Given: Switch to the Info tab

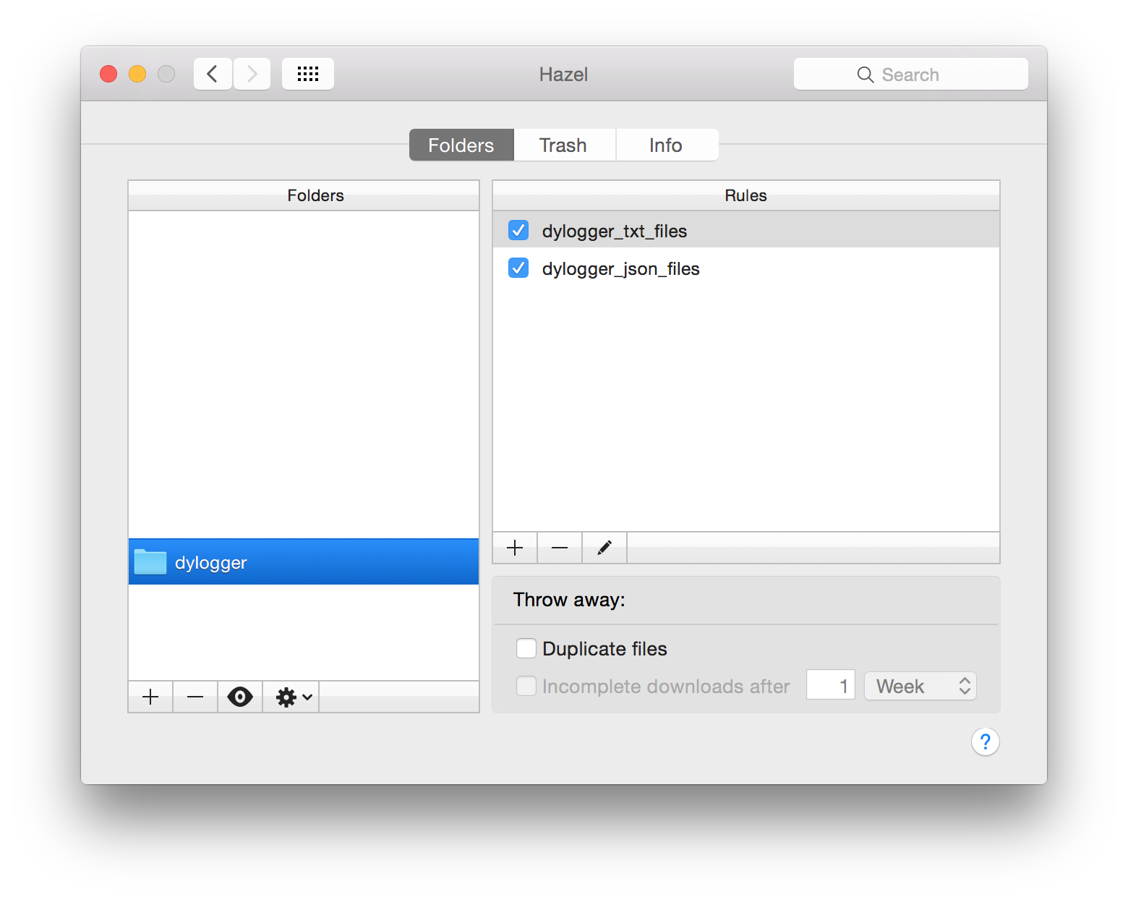Looking at the screenshot, I should tap(667, 145).
